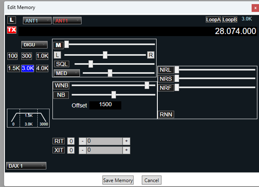This screenshot has height=187, width=259.
Task: Toggle the red TX indicator
Action: pyautogui.click(x=11, y=30)
